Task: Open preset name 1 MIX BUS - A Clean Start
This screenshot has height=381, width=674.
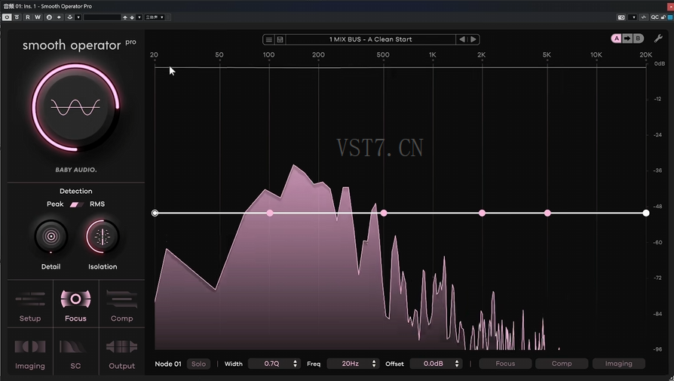Action: tap(370, 39)
